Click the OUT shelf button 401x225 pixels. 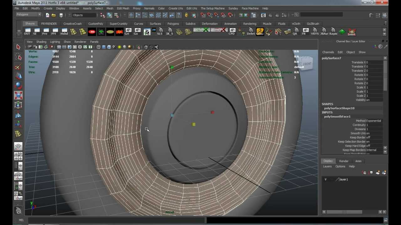pos(27,32)
